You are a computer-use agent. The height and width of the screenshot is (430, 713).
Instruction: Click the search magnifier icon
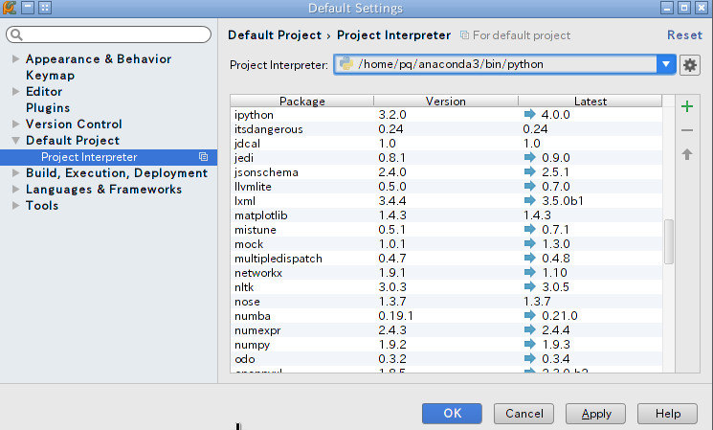coord(14,35)
